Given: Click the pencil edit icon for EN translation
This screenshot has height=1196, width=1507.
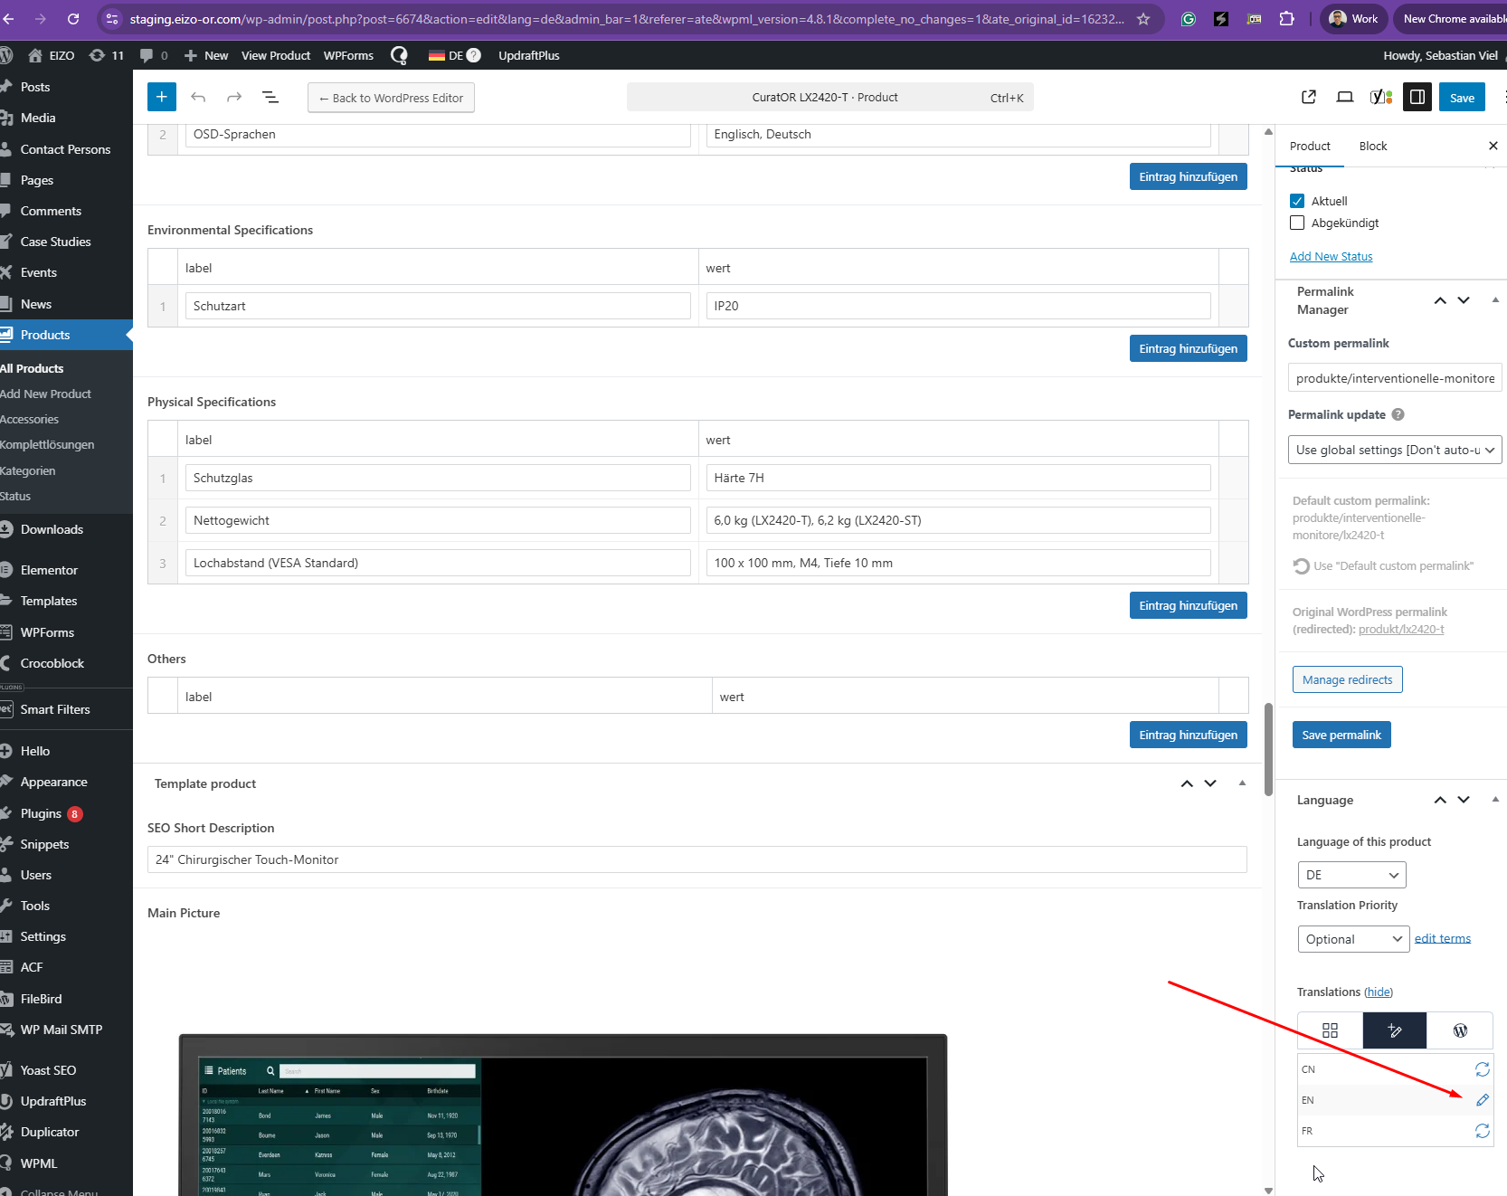Looking at the screenshot, I should coord(1482,1100).
